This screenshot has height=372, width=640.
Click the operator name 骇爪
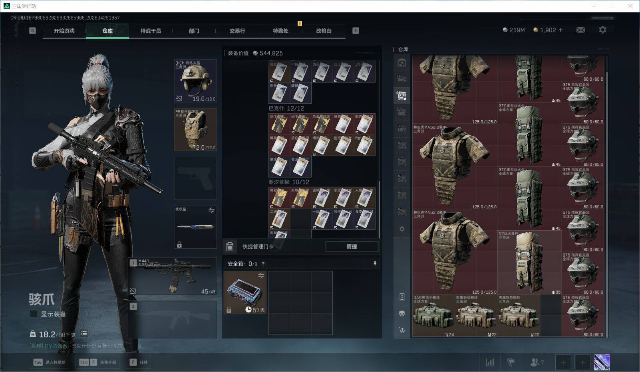pyautogui.click(x=42, y=299)
